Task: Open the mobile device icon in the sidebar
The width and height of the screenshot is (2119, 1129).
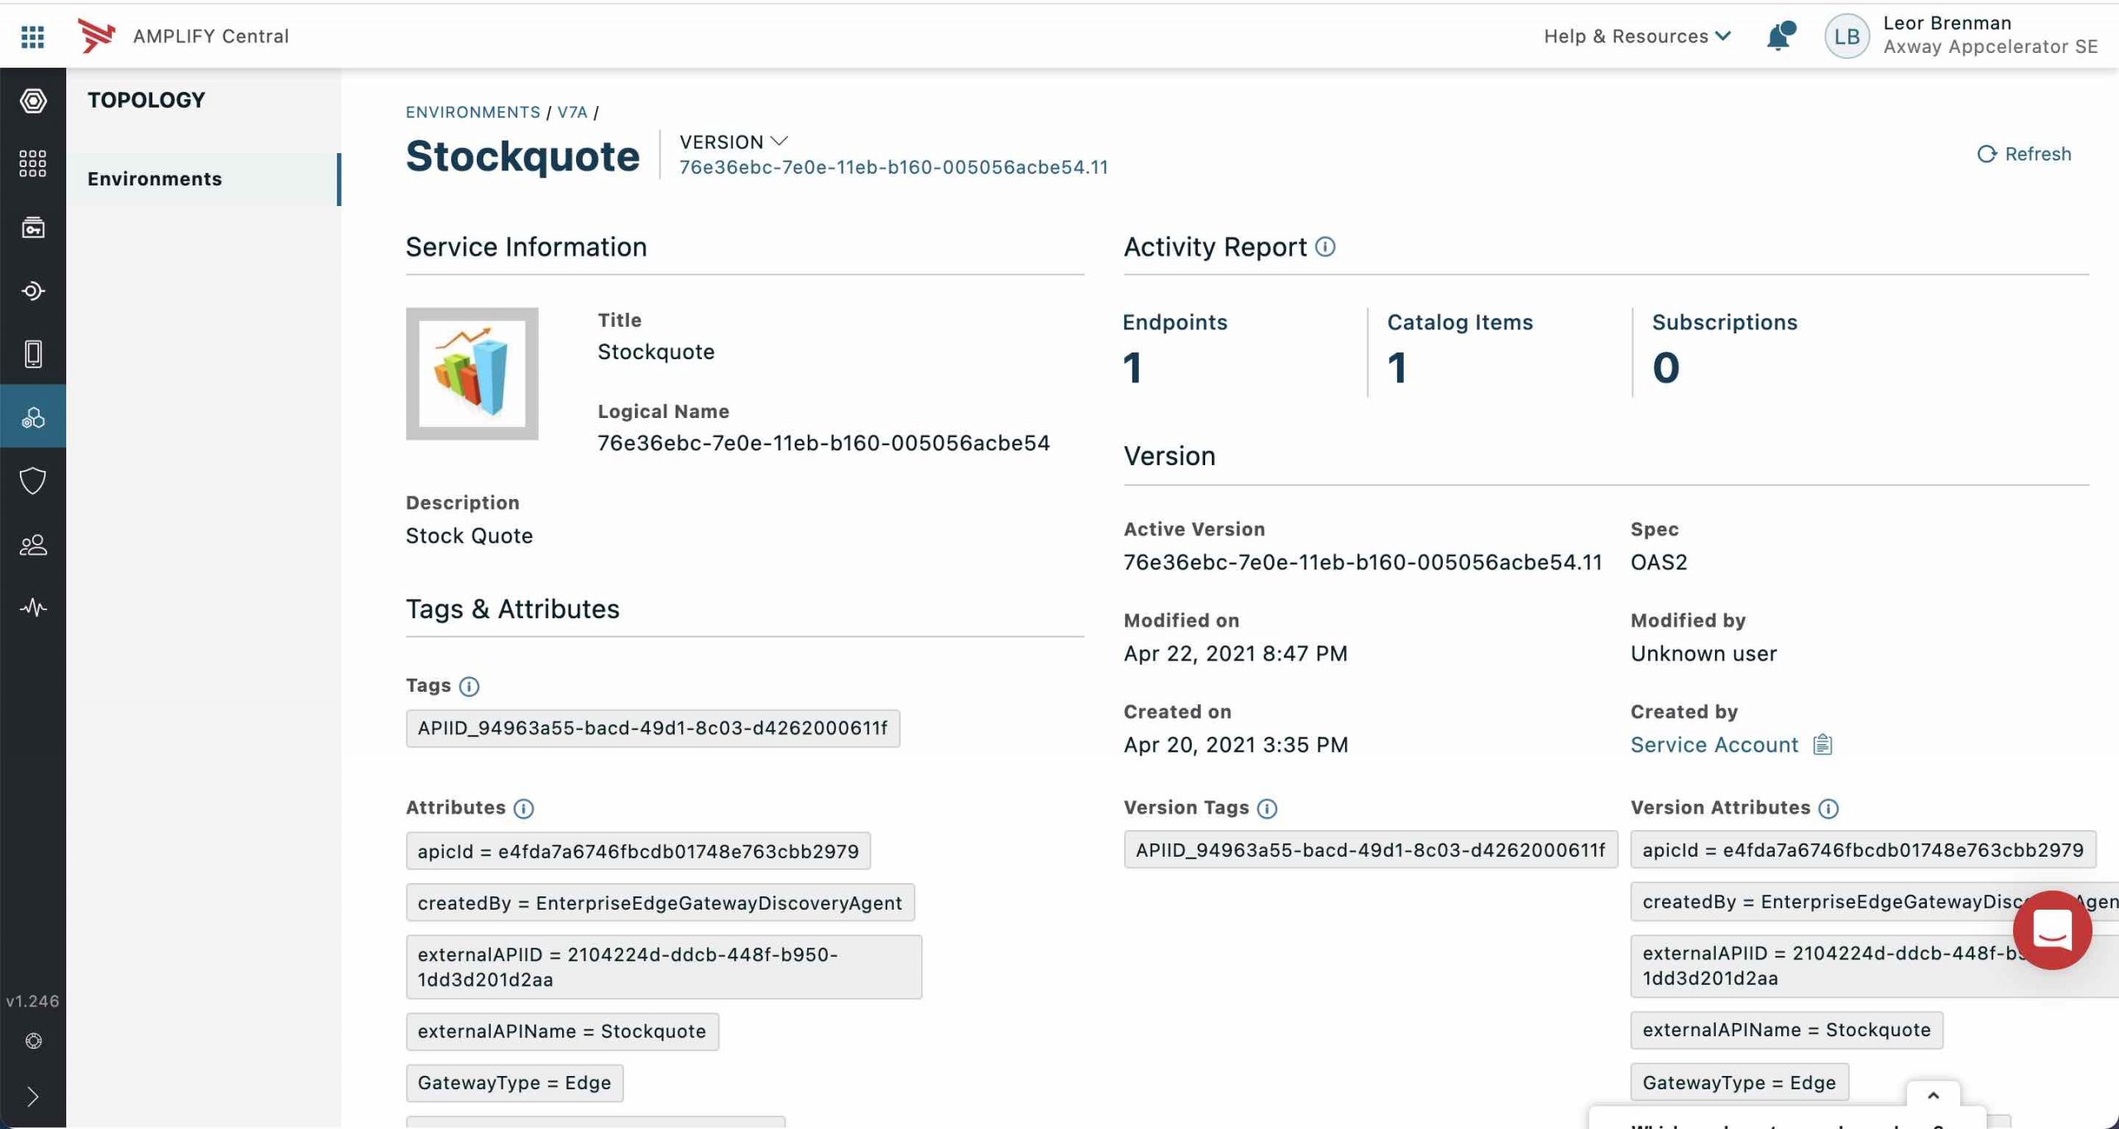Action: click(x=33, y=354)
